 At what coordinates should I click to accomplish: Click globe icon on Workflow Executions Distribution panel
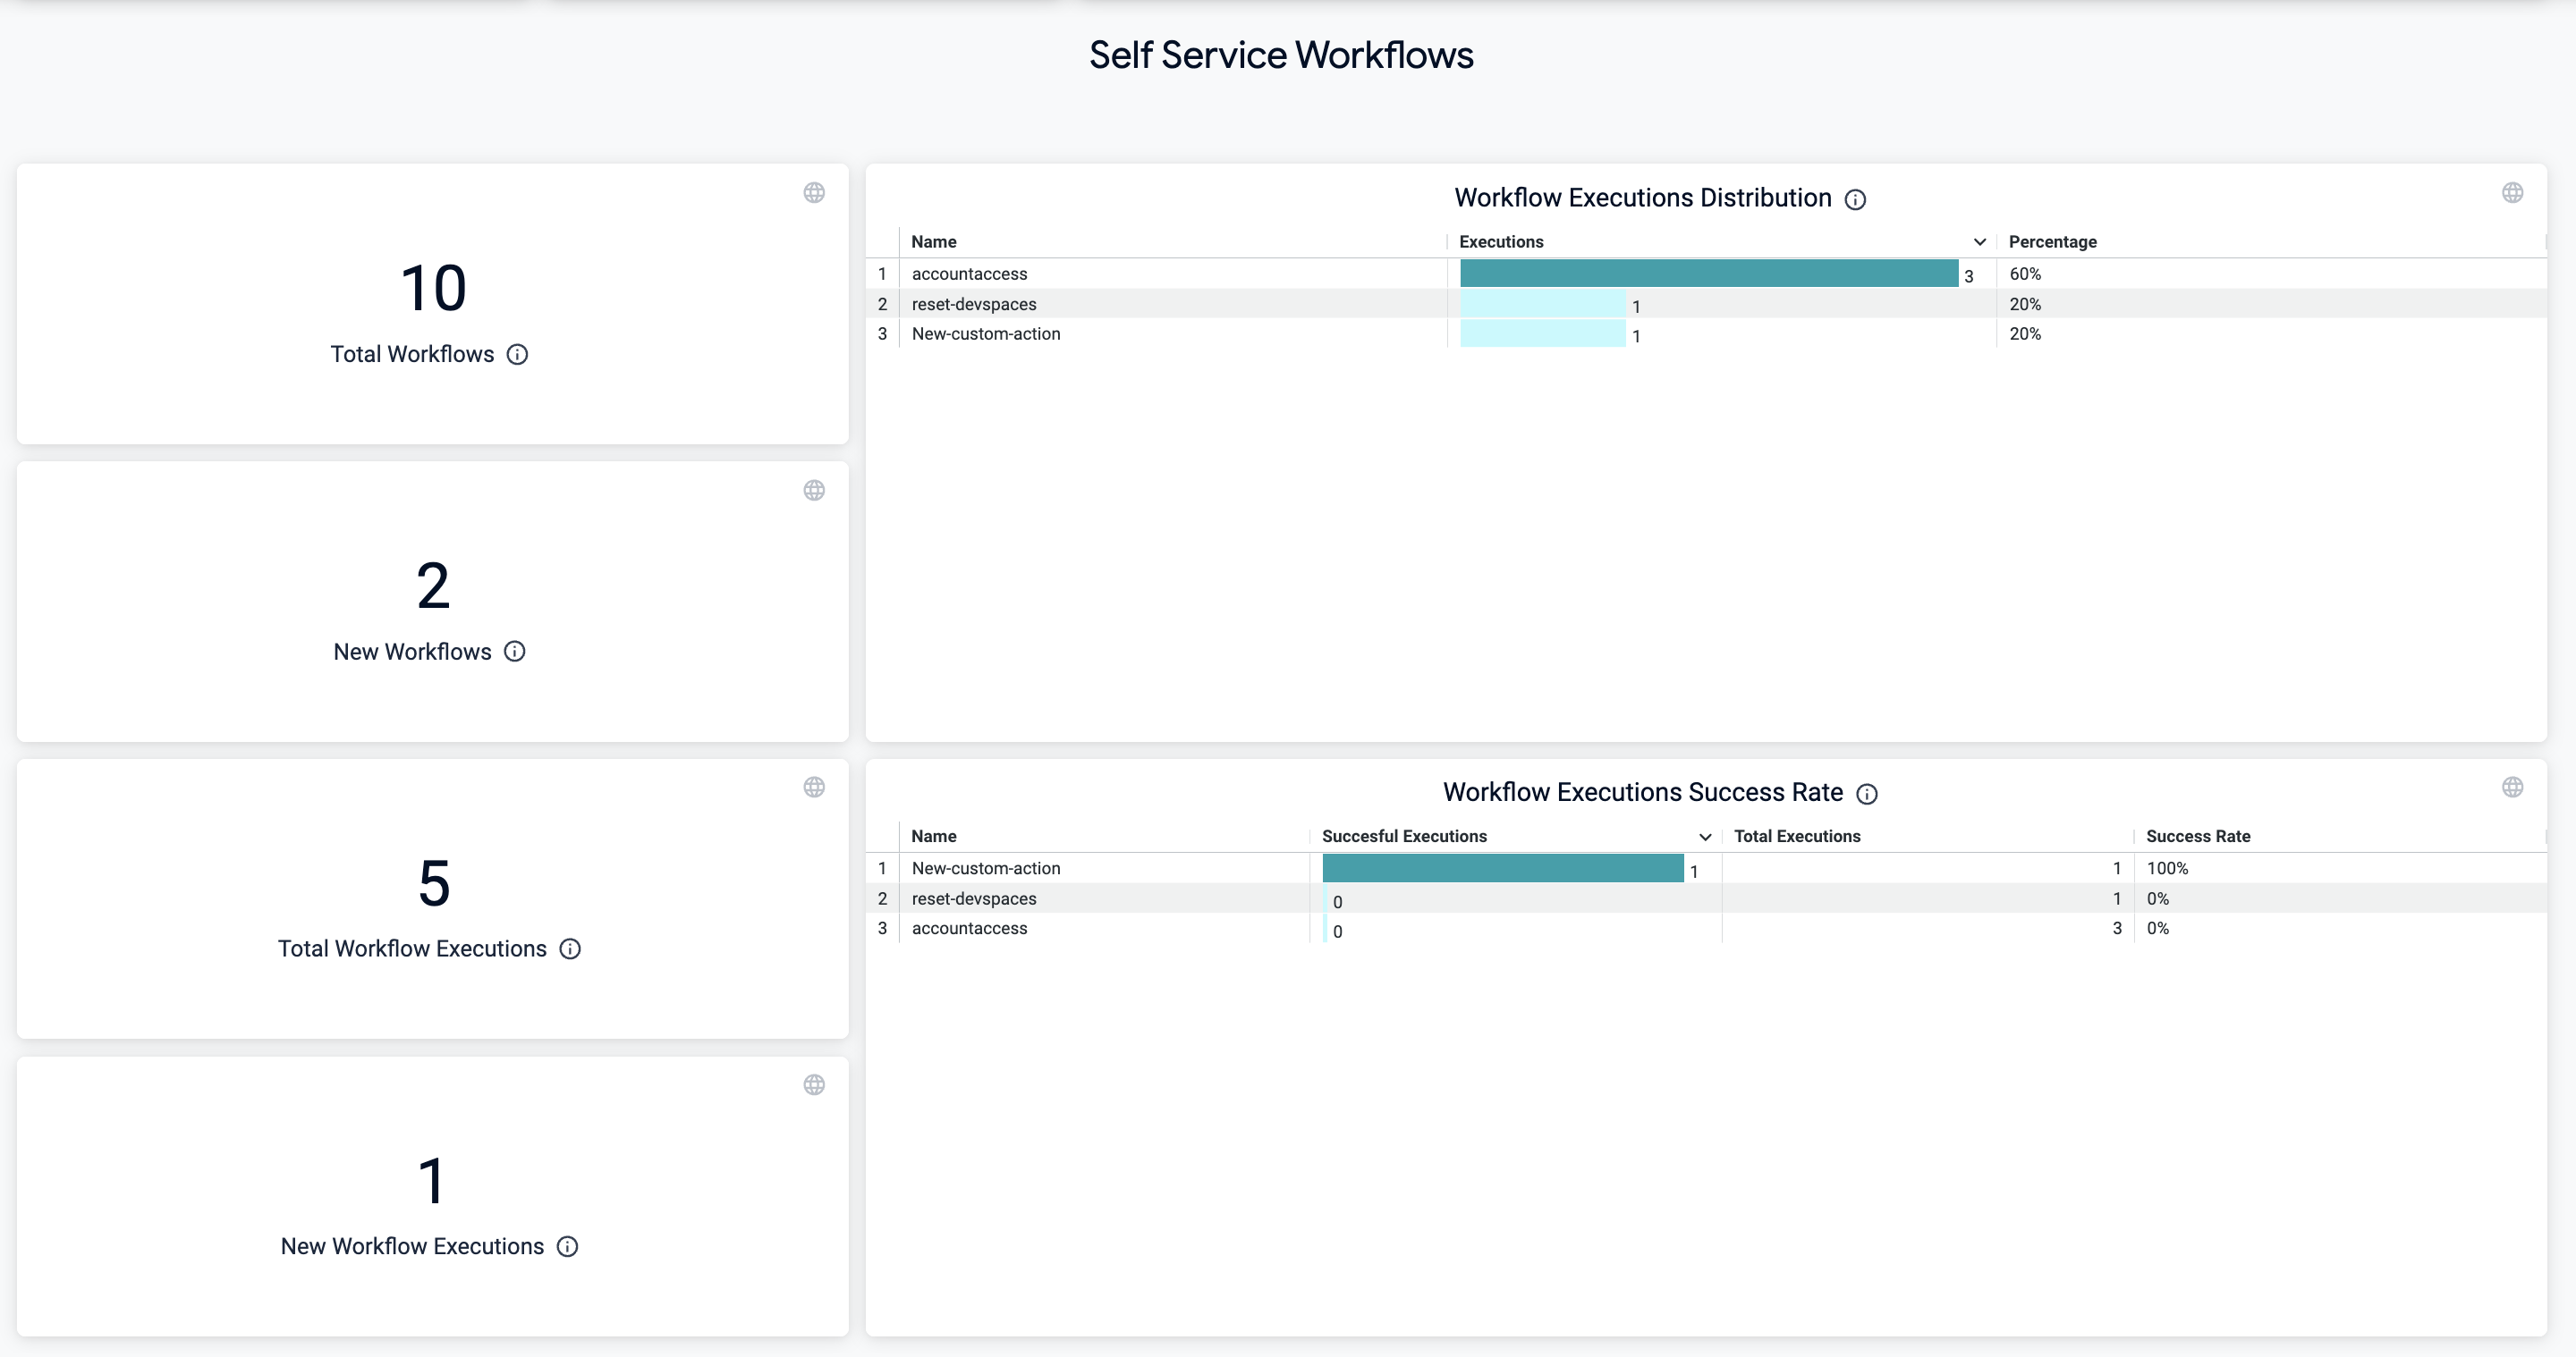pyautogui.click(x=2512, y=193)
